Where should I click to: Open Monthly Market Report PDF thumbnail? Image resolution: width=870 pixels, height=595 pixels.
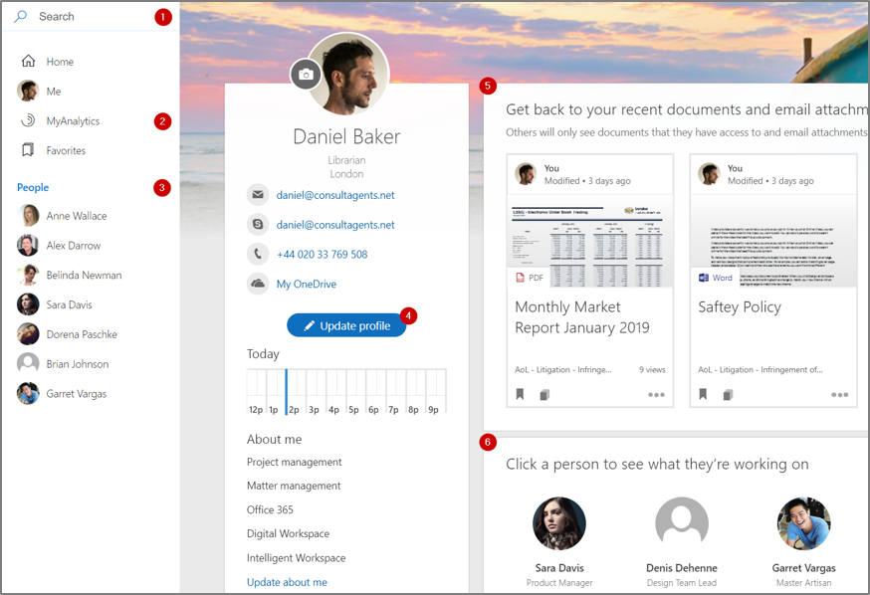click(589, 241)
